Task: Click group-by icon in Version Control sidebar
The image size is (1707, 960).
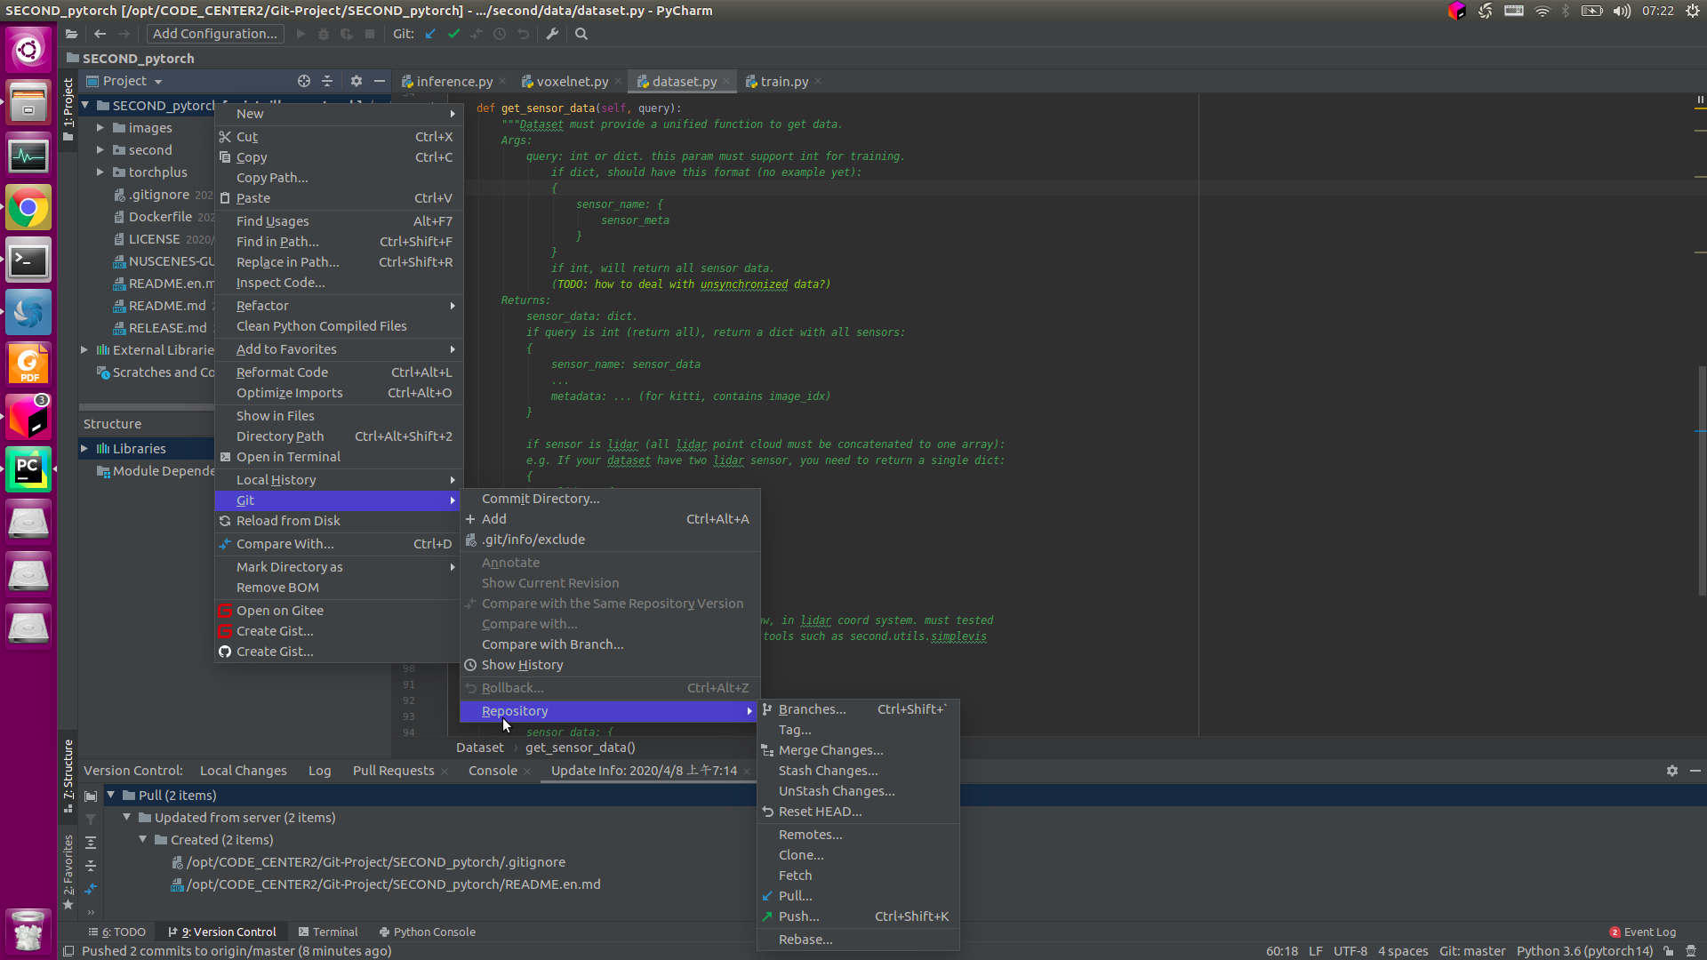Action: tap(91, 796)
